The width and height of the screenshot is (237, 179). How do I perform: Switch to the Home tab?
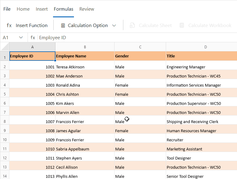(x=23, y=9)
